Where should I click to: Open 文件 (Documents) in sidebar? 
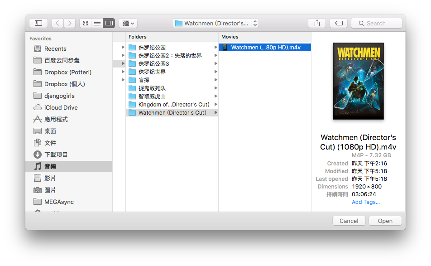tap(69, 143)
